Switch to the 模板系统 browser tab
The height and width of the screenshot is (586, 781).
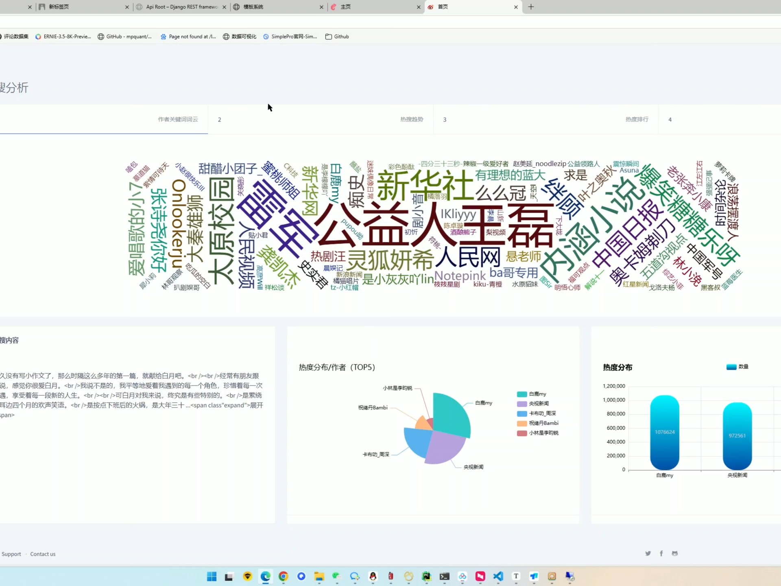[279, 7]
